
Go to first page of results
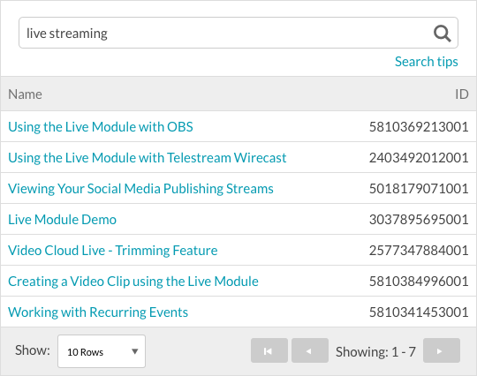pos(269,350)
